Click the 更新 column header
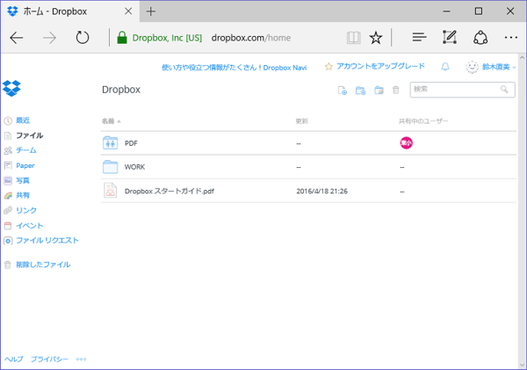527x370 pixels. [301, 121]
